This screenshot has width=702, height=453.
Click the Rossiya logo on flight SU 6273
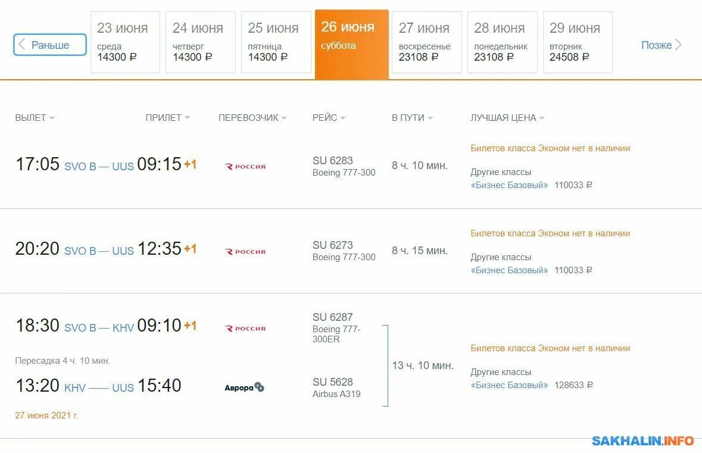[245, 252]
